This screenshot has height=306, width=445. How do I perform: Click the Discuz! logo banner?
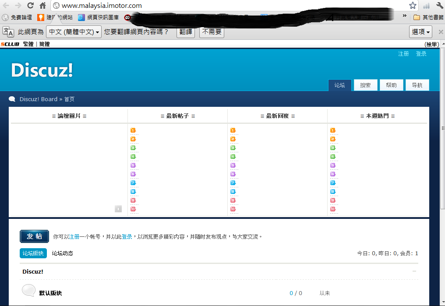pos(42,70)
